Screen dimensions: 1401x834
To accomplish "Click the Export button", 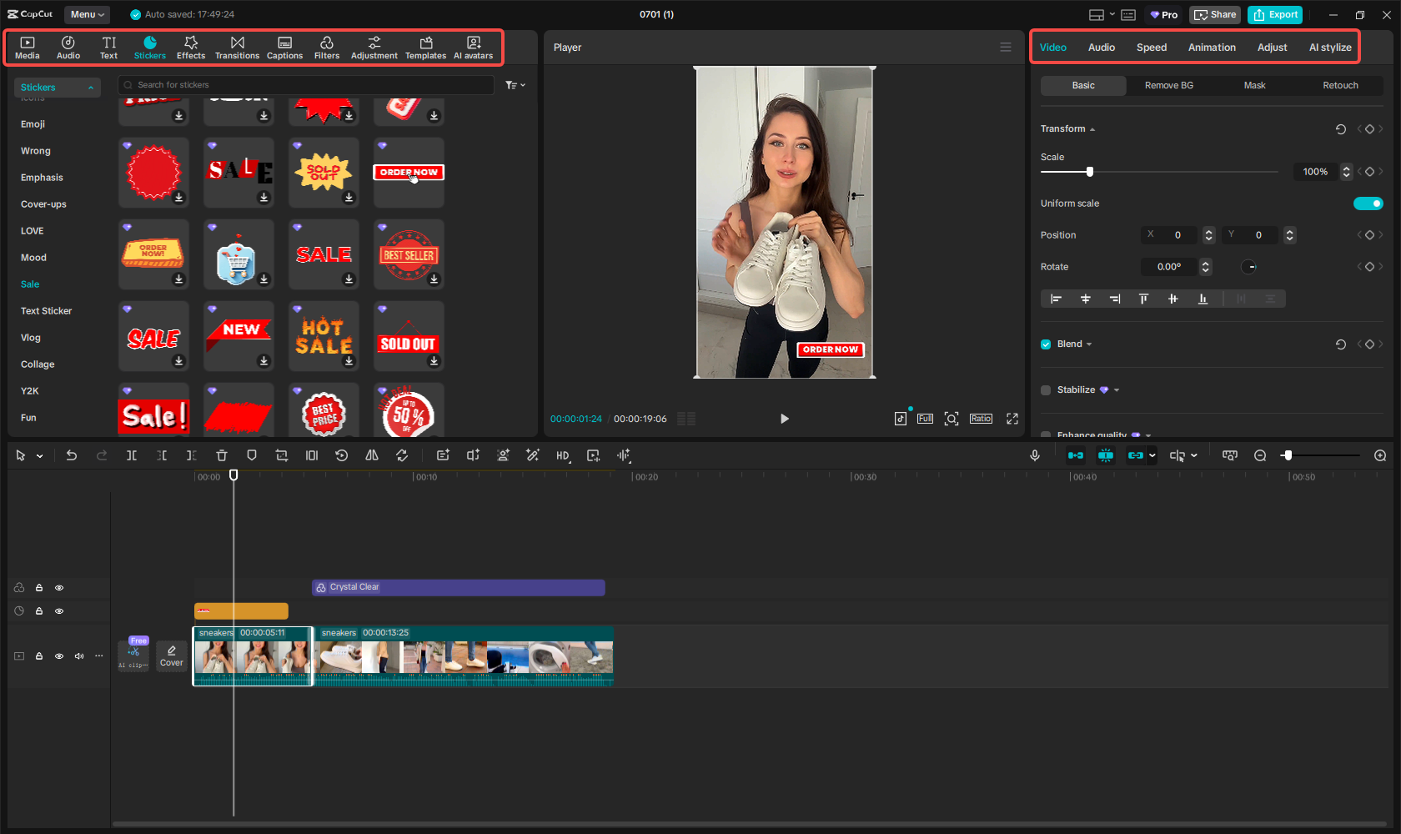I will (1275, 14).
